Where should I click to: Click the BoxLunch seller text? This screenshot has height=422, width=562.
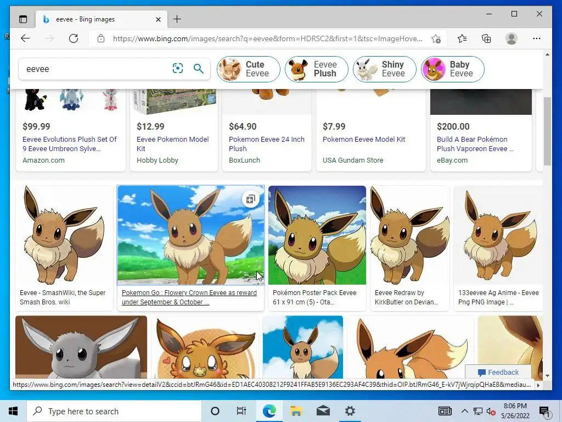click(x=244, y=160)
